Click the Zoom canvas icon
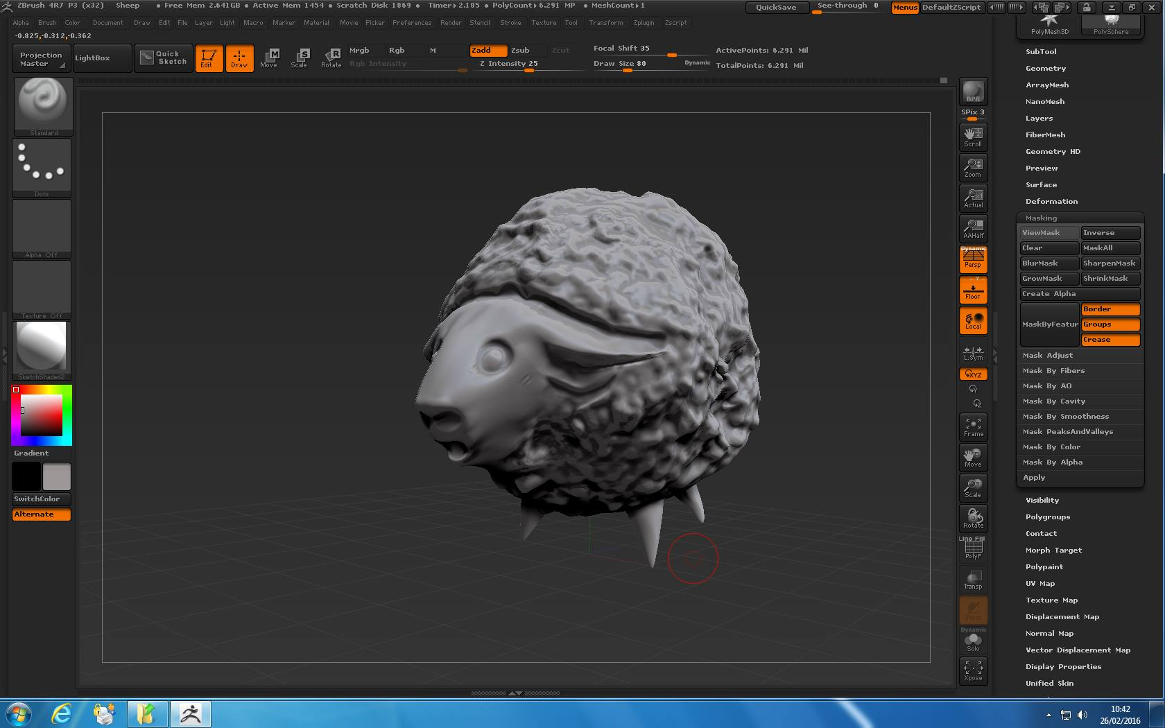This screenshot has height=728, width=1165. click(x=973, y=167)
